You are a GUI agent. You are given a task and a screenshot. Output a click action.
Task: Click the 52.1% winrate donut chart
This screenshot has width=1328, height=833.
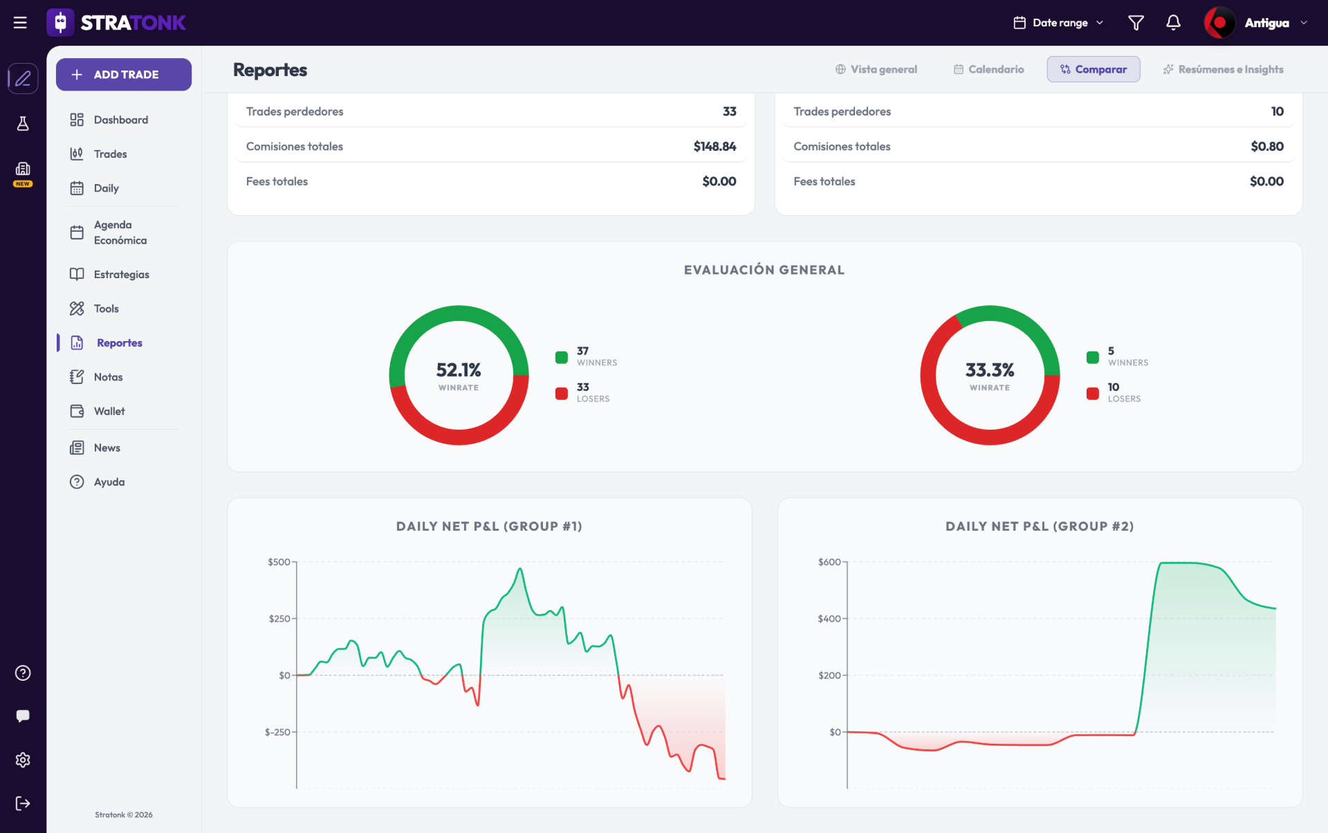(459, 375)
